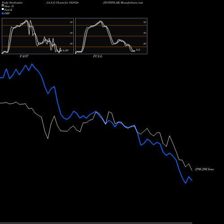
Task: Click the highest peak of the blue OBV line
Action: click(32, 64)
